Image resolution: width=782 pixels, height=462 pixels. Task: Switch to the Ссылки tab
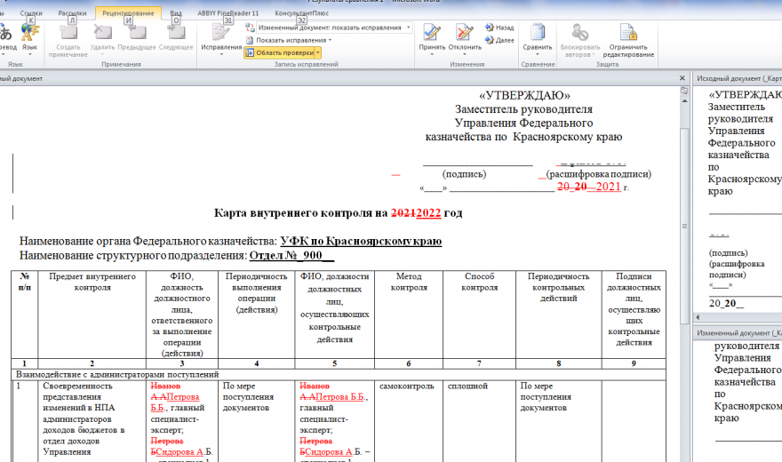point(31,13)
